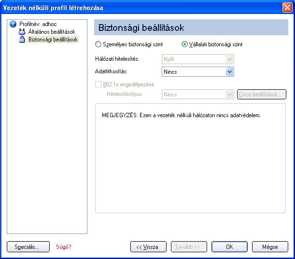Cancel with the Mégse button
Image resolution: width=295 pixels, height=259 pixels.
pos(270,247)
